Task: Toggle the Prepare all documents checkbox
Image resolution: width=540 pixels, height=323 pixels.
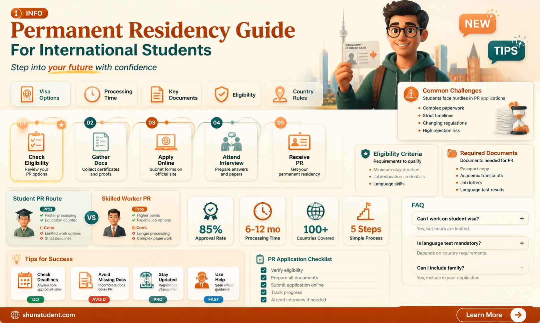Action: pos(263,277)
